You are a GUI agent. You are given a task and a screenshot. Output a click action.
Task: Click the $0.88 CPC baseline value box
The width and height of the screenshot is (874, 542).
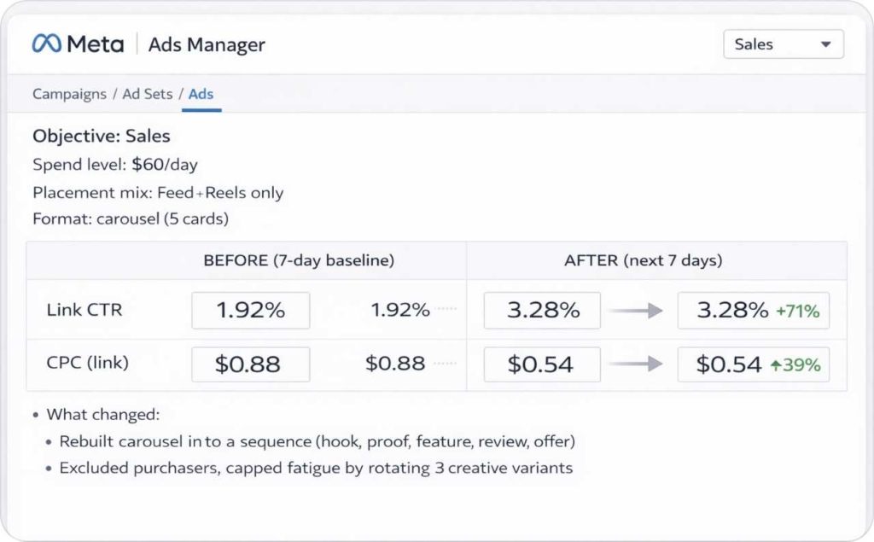click(x=249, y=364)
